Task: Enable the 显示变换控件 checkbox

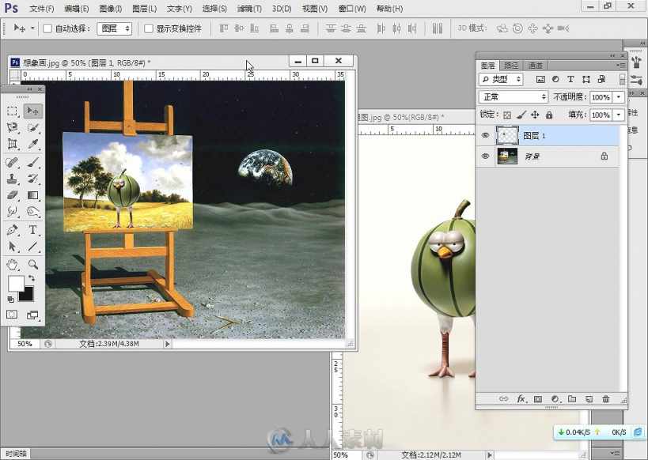Action: tap(149, 28)
